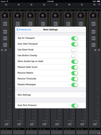Tap the Skin Settings disclosure chevron
The image size is (101, 135).
click(x=83, y=95)
